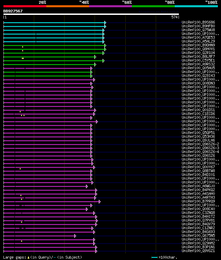The width and height of the screenshot is (221, 260).
Task: Click the arrowhead ending the UniRef100_A9RS32 alignment
Action: click(95, 64)
